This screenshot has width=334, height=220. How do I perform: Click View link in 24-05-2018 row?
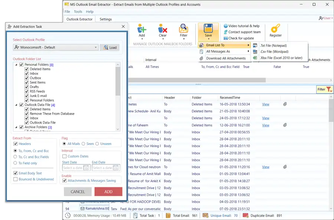266,118
